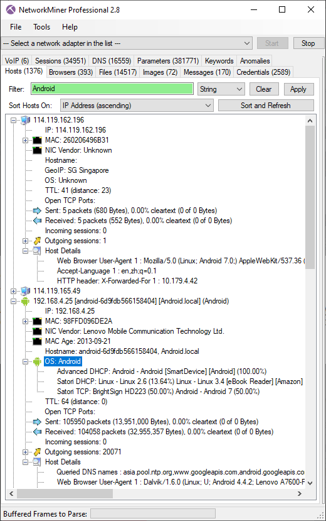Select the Queried DNS names row
Image resolution: width=326 pixels, height=521 pixels.
[180, 472]
